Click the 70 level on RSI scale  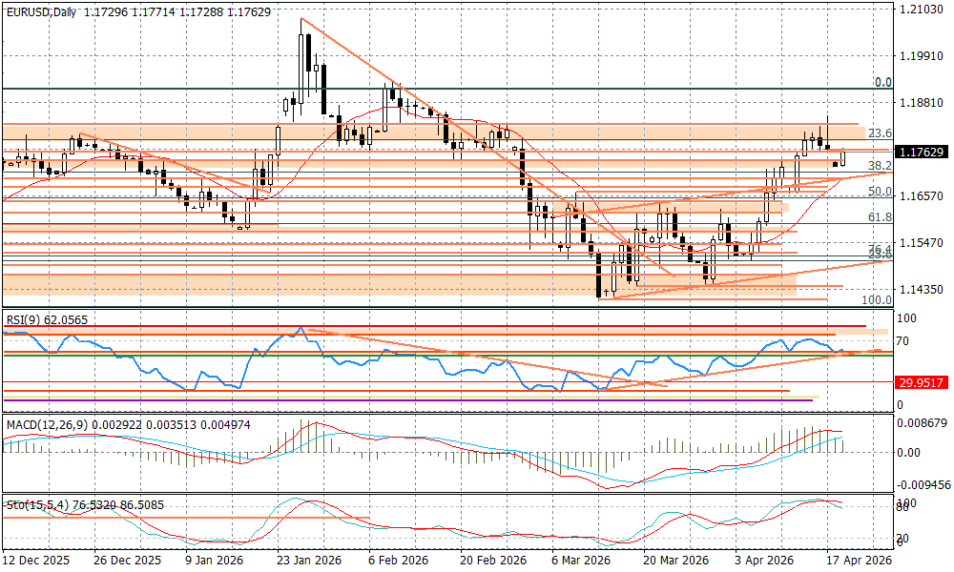tap(902, 340)
